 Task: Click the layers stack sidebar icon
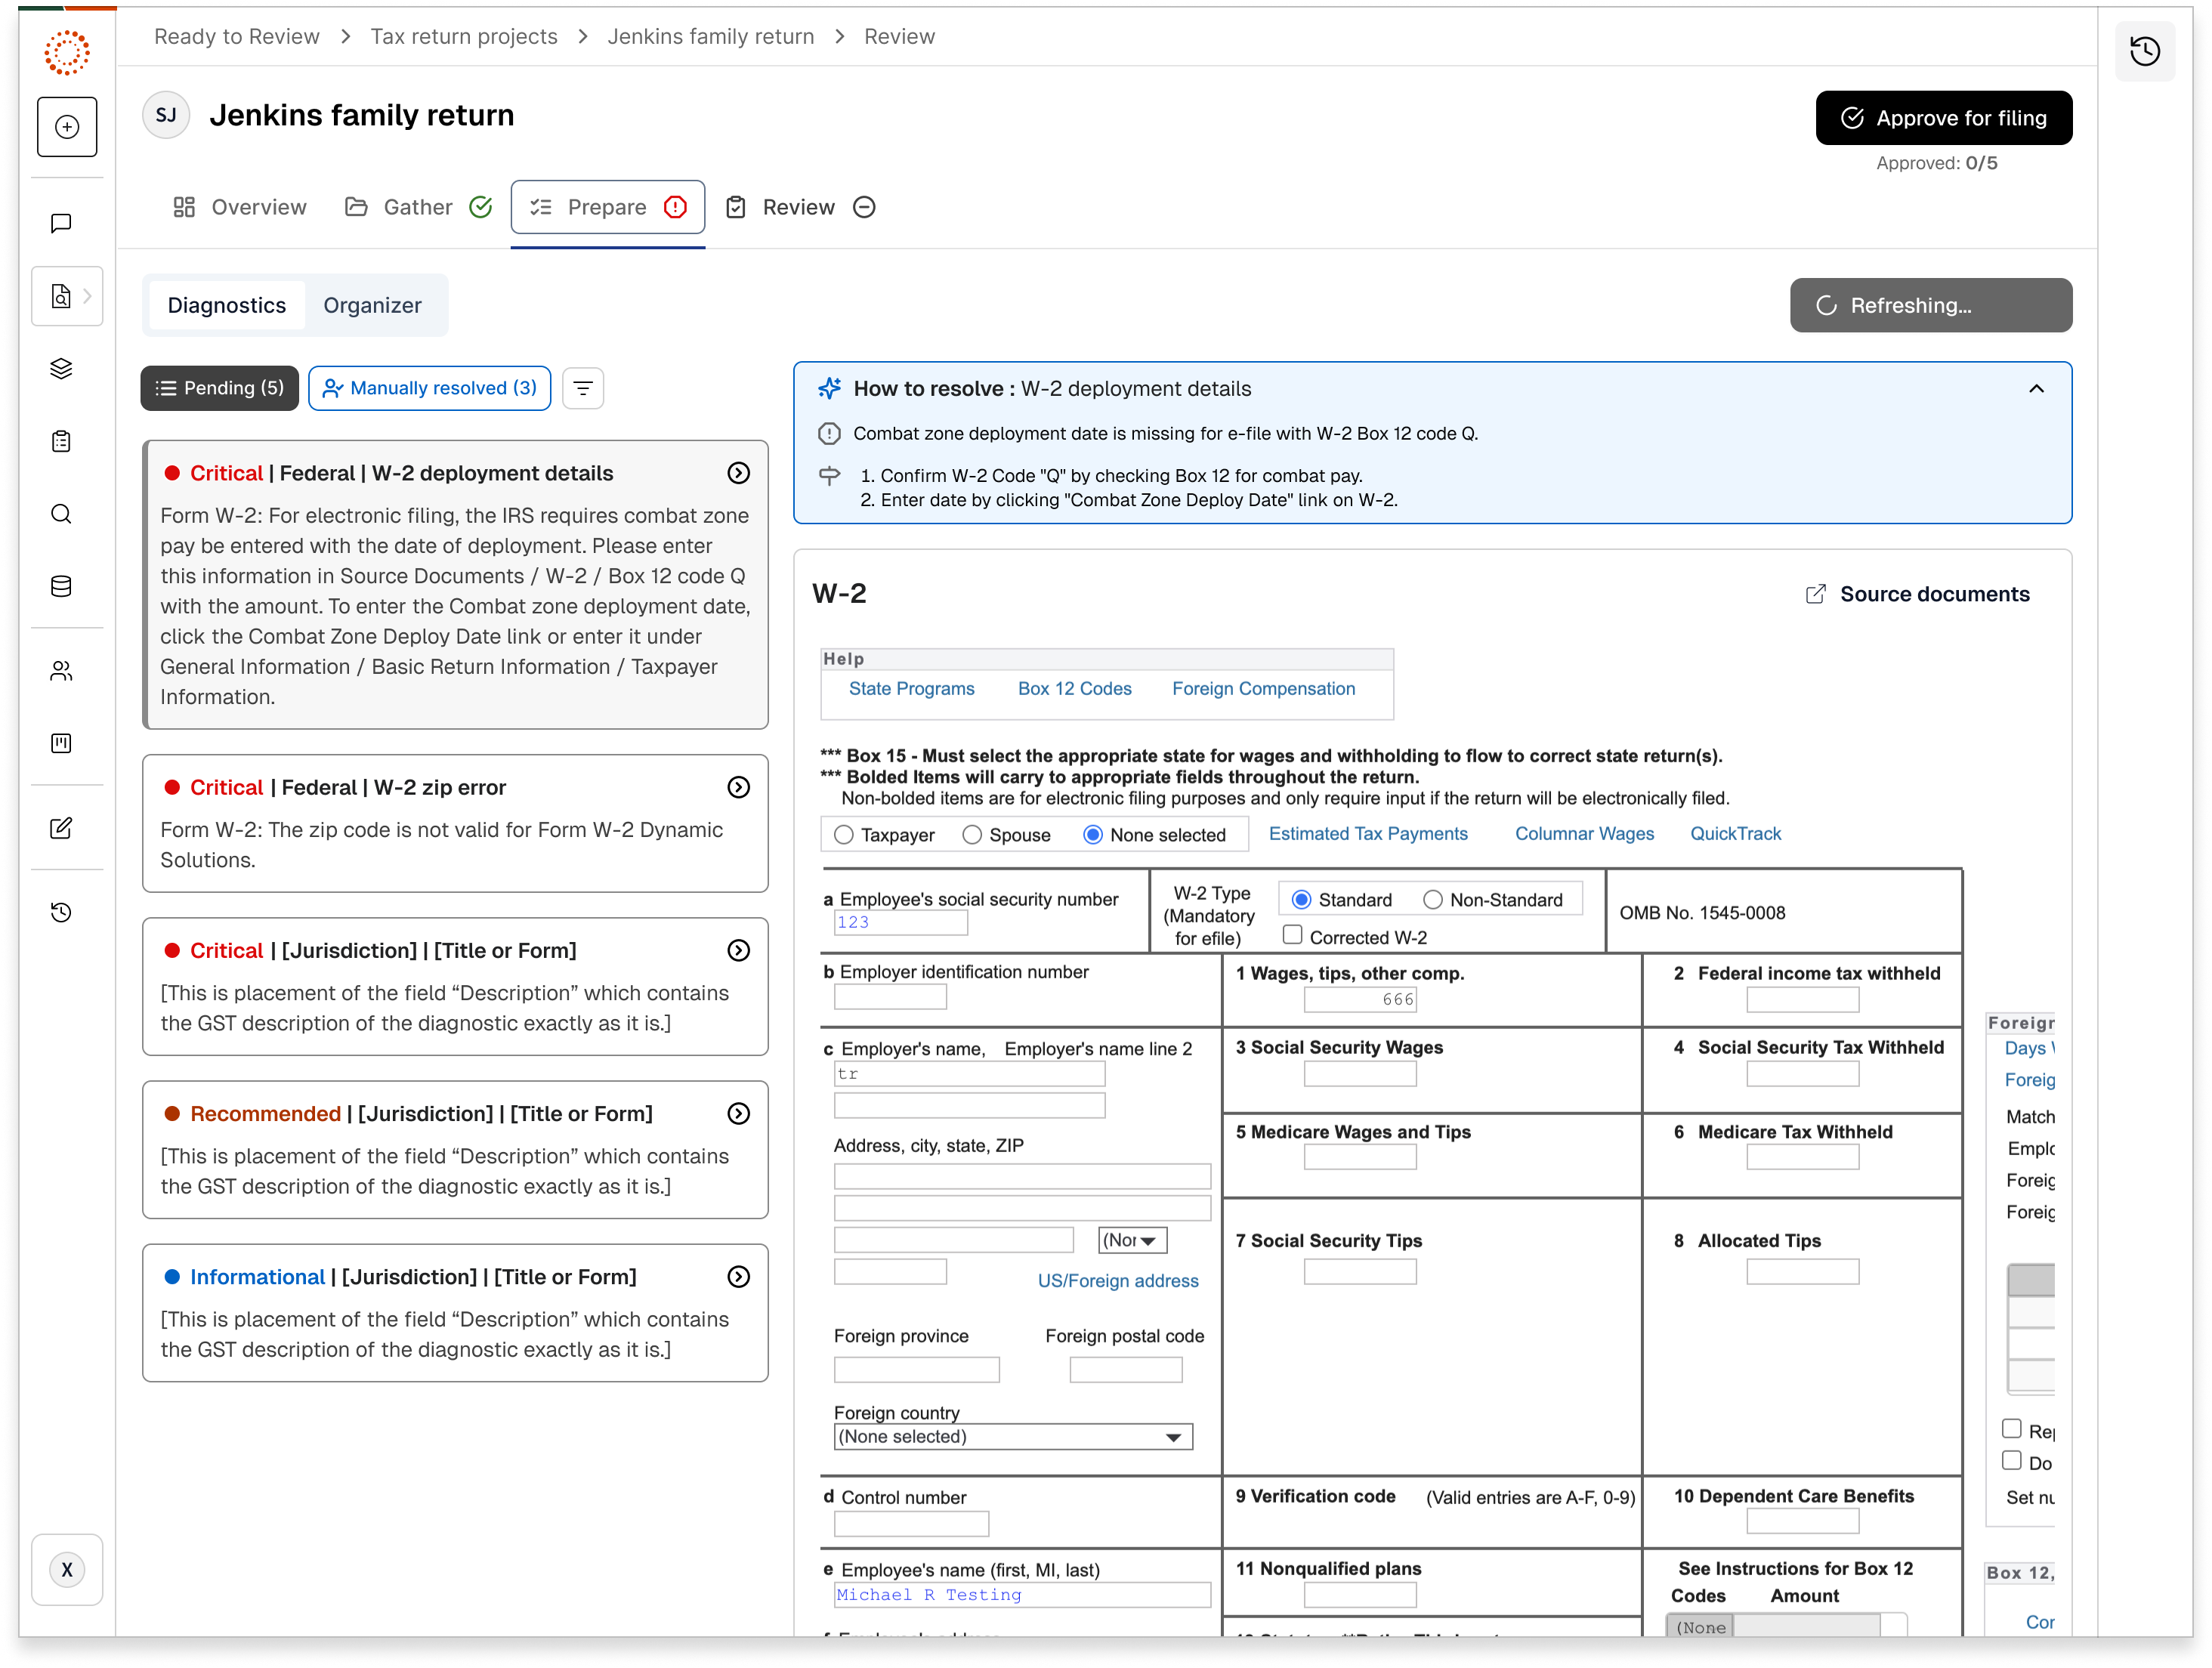[61, 368]
